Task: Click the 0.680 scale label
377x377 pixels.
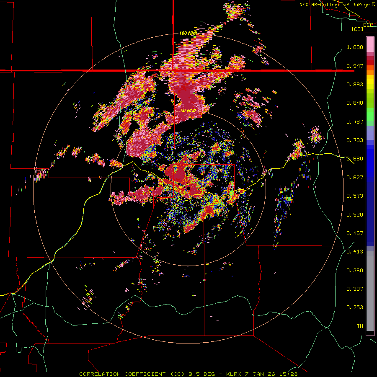Action: pyautogui.click(x=355, y=159)
